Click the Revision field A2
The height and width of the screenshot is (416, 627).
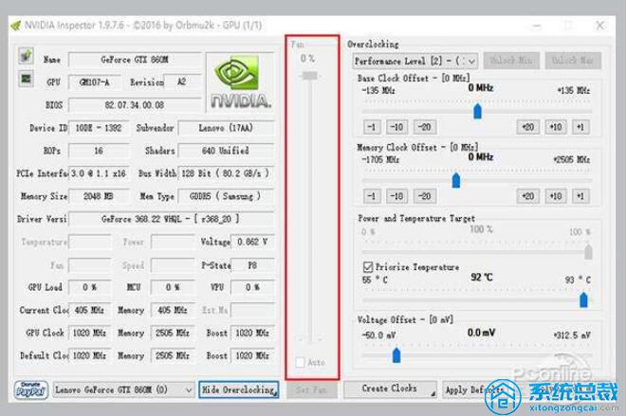182,82
